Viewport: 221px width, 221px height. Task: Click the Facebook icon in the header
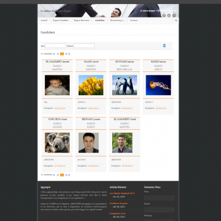[164, 15]
